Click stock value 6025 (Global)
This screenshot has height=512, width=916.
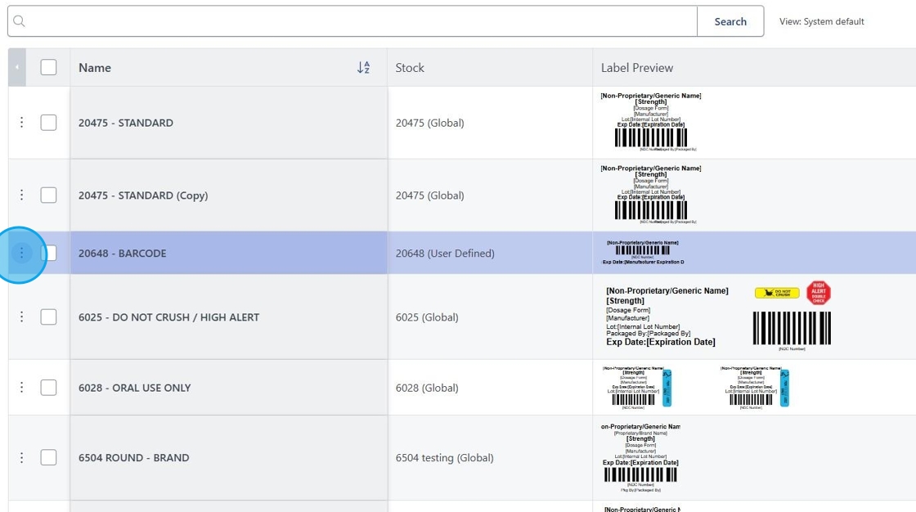(426, 317)
